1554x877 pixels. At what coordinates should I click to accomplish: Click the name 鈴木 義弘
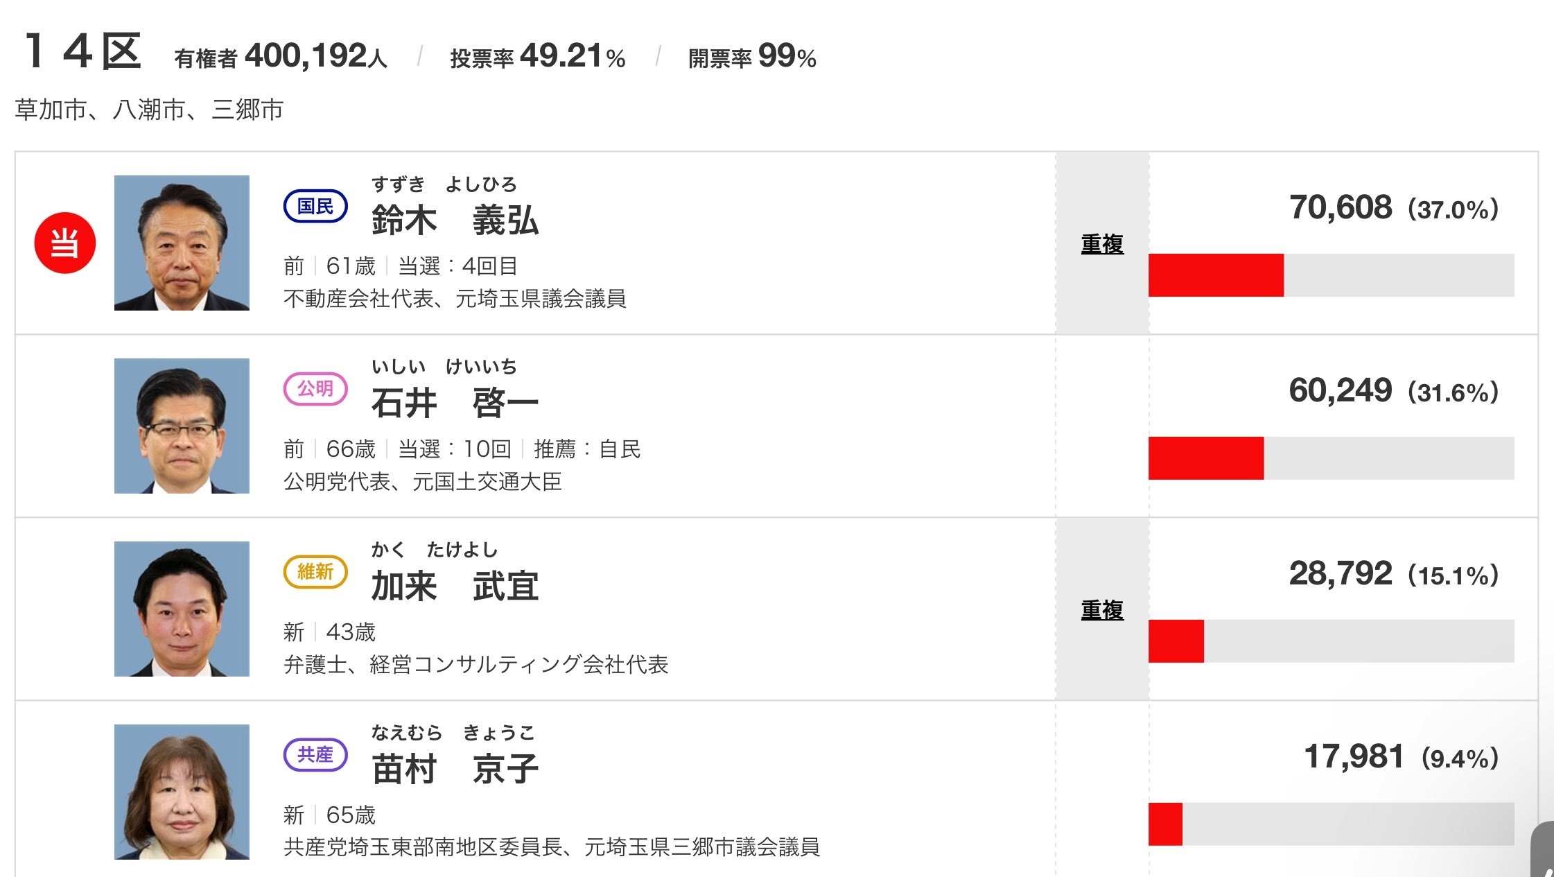(x=455, y=220)
